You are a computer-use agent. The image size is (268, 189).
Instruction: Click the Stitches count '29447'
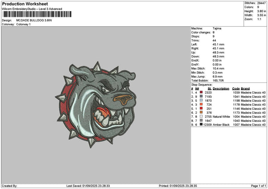(261, 3)
